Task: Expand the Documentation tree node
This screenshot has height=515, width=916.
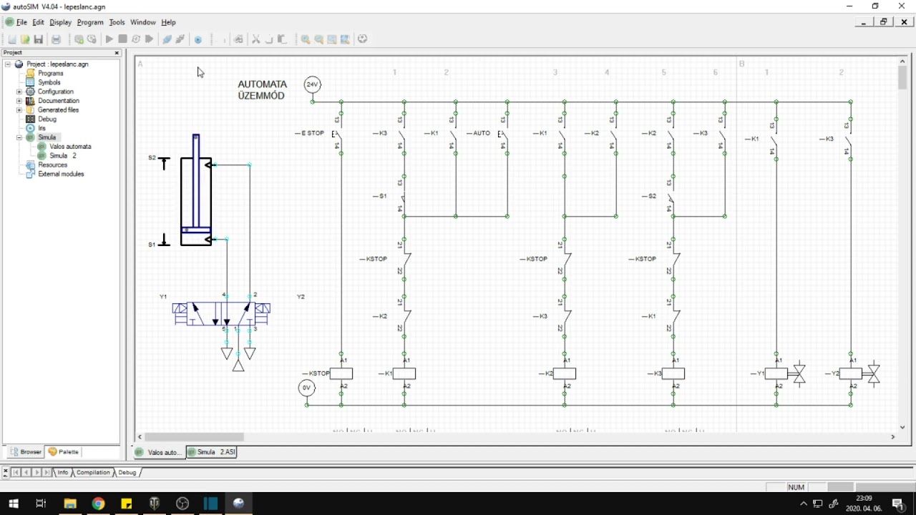Action: pos(19,101)
